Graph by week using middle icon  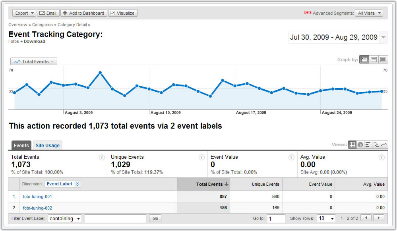pos(374,60)
